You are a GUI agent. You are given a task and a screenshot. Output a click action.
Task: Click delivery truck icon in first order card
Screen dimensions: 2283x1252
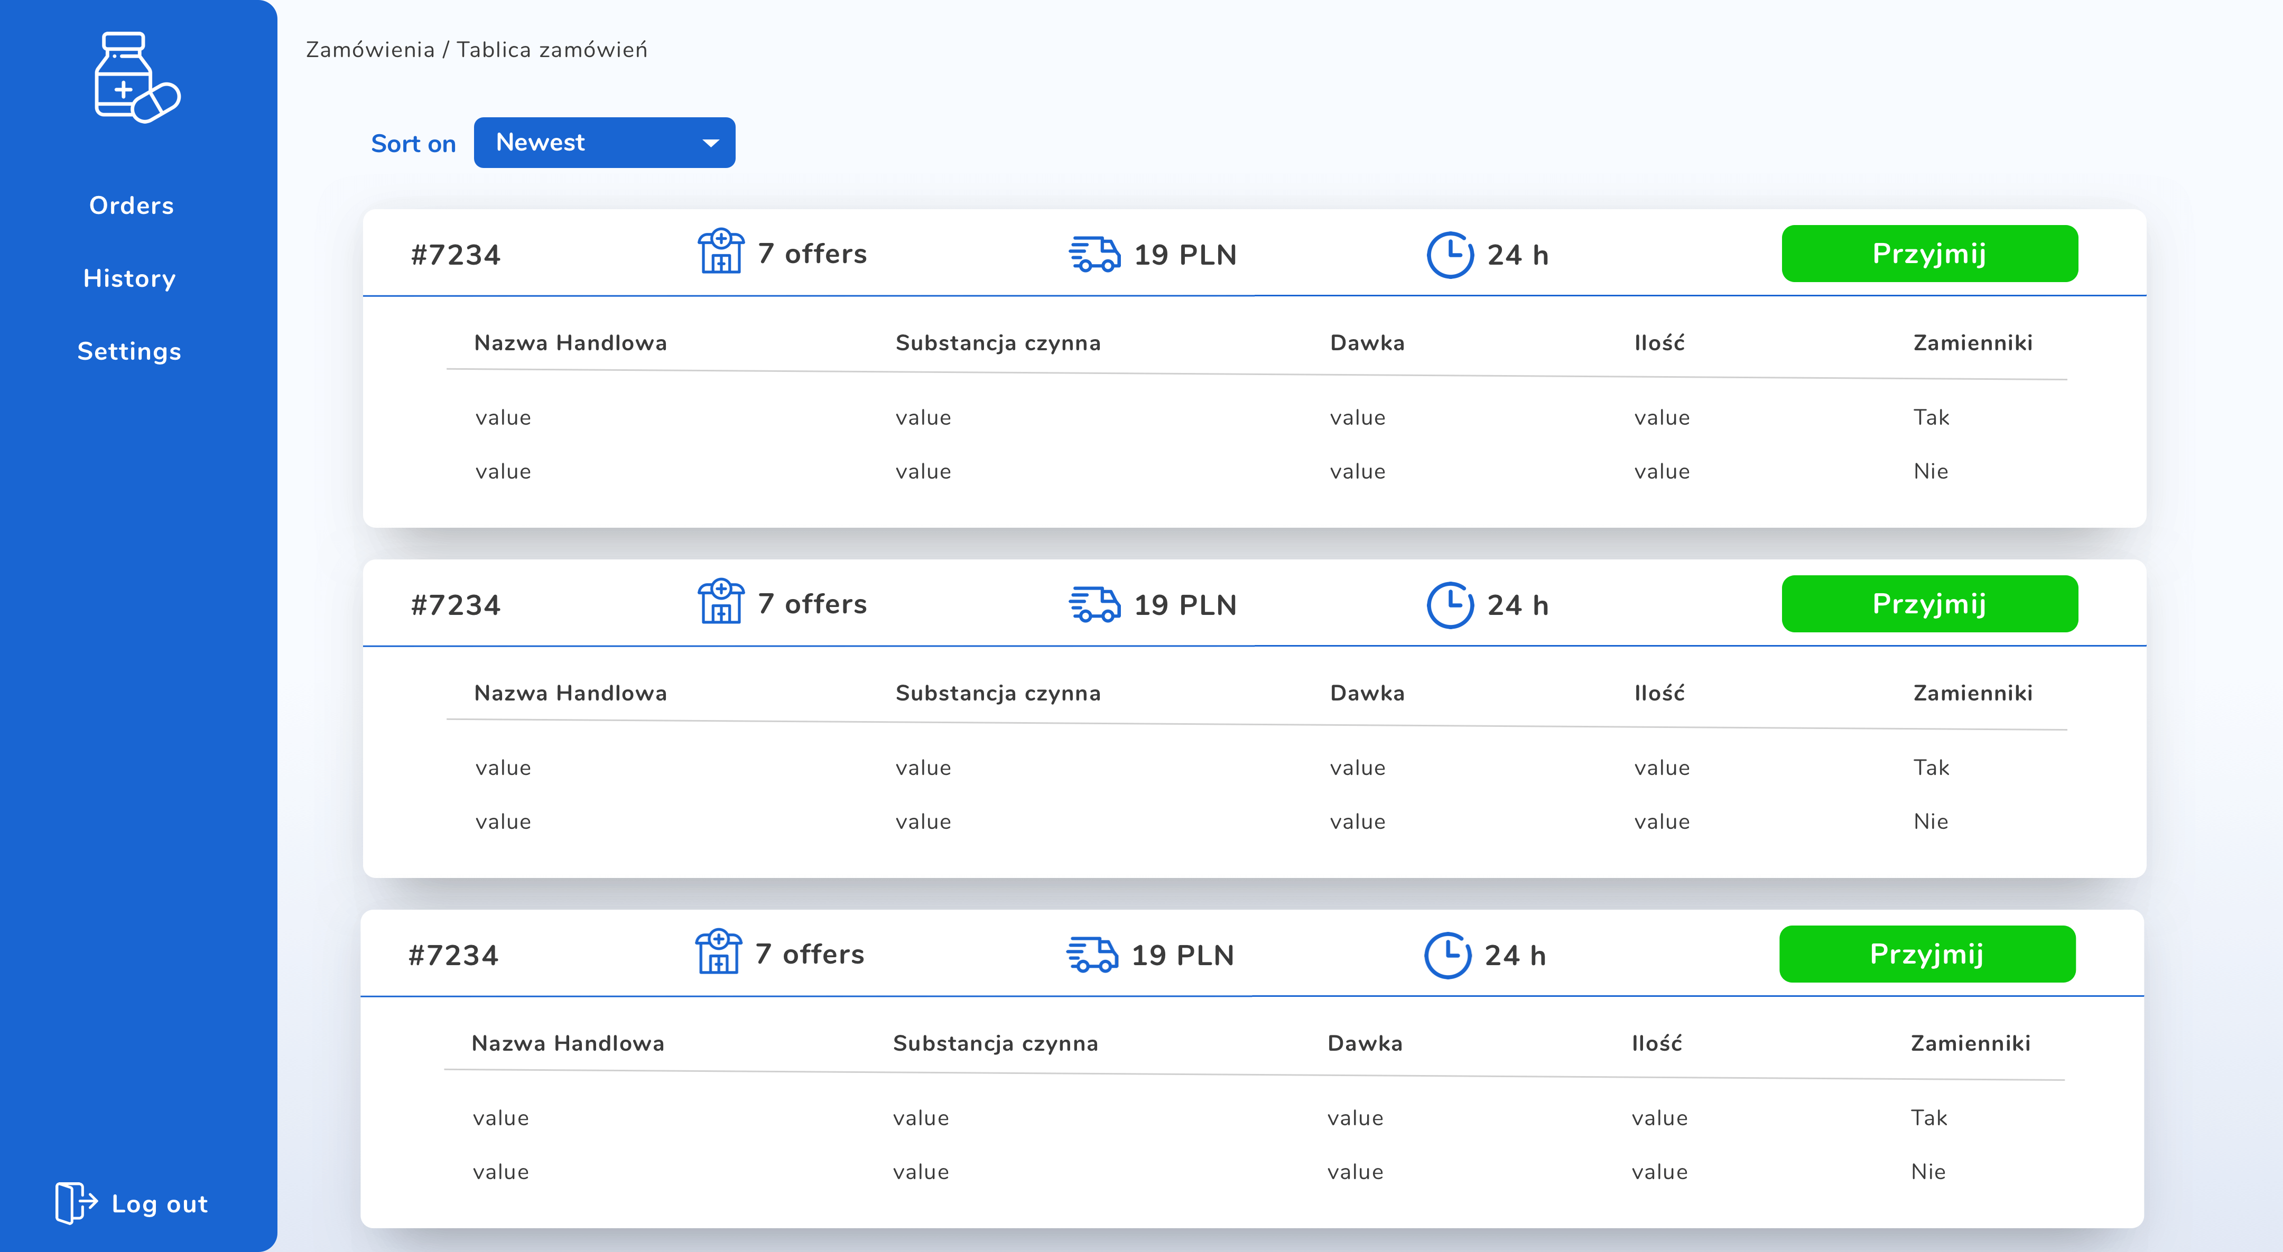point(1094,254)
